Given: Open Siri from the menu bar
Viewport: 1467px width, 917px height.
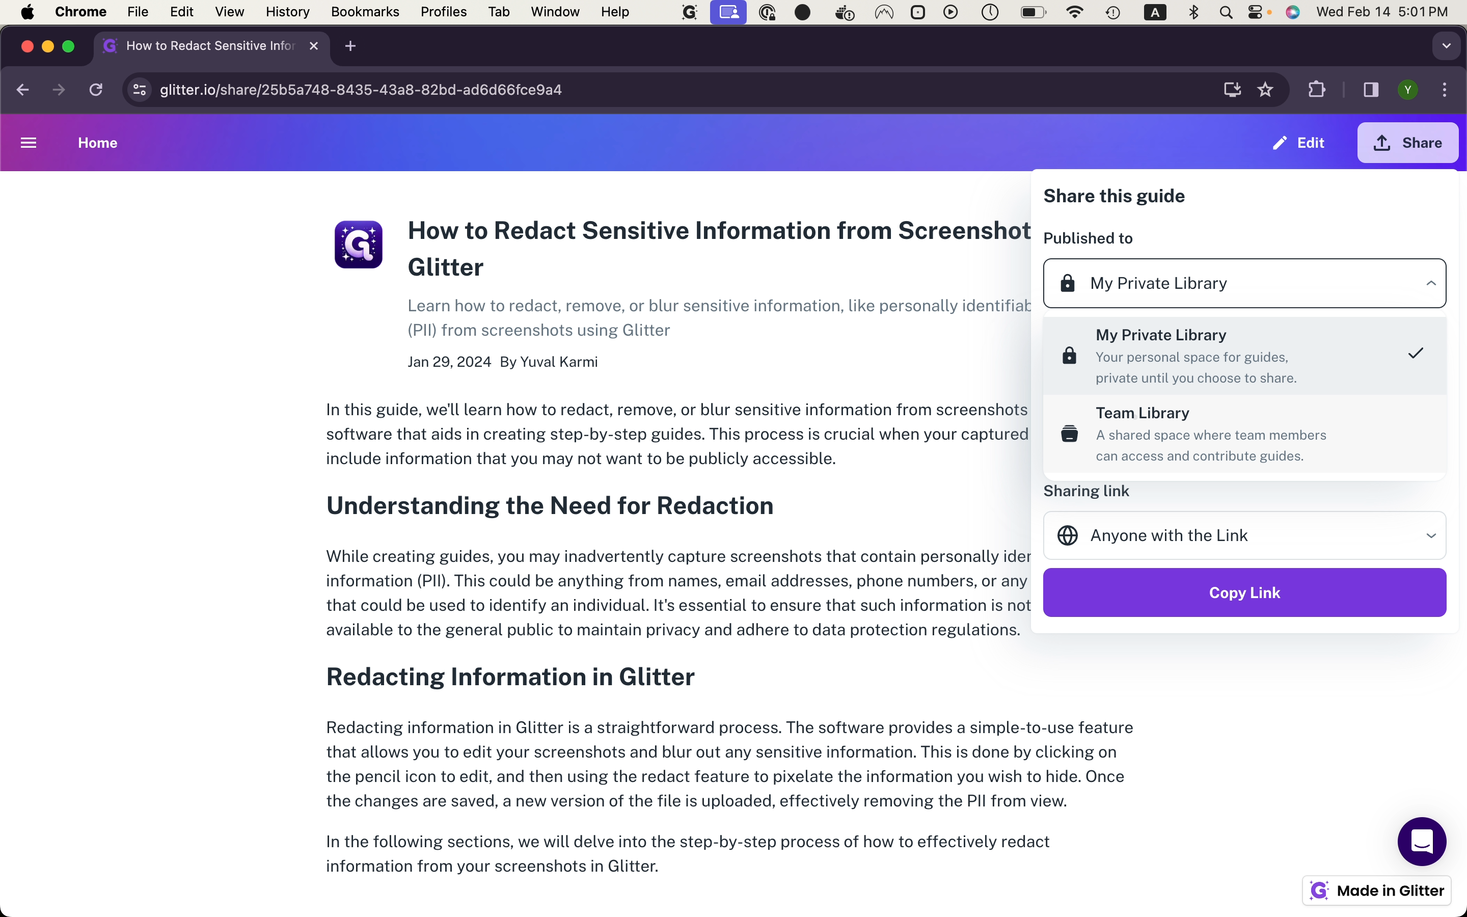Looking at the screenshot, I should coord(1292,12).
